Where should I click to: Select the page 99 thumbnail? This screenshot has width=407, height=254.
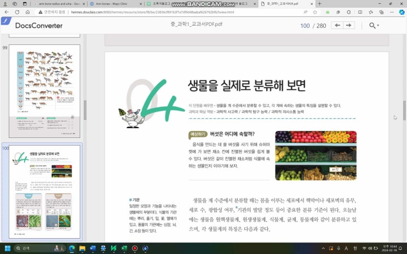[x=44, y=91]
